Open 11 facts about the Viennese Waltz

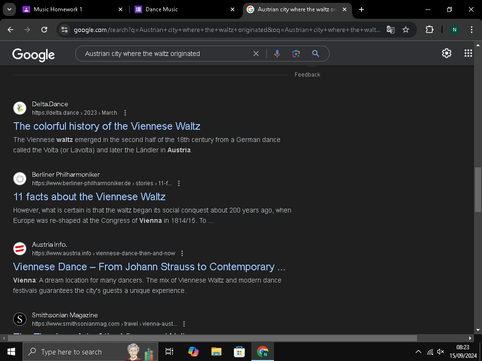89,196
